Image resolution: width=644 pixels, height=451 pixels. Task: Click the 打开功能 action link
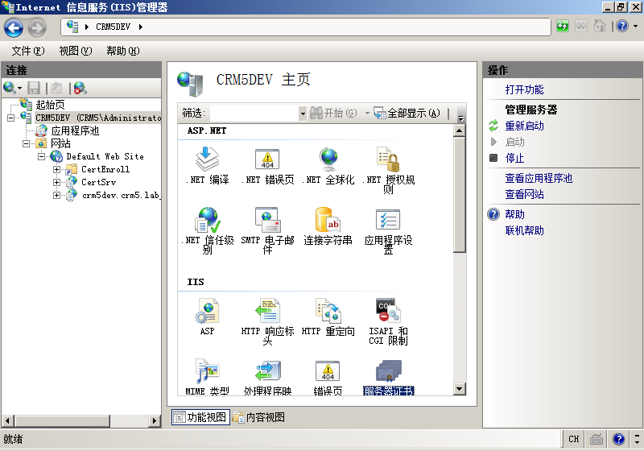click(525, 89)
